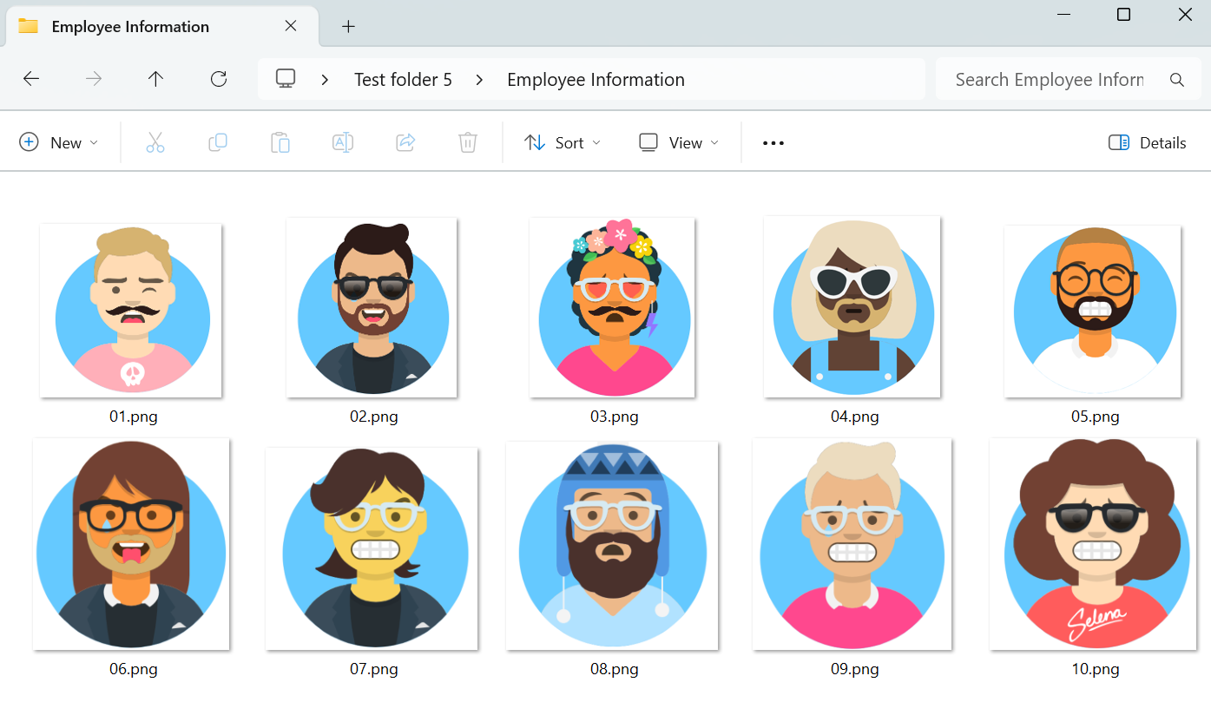Click the Paste clipboard icon
Screen dimensions: 1211x702
[280, 143]
